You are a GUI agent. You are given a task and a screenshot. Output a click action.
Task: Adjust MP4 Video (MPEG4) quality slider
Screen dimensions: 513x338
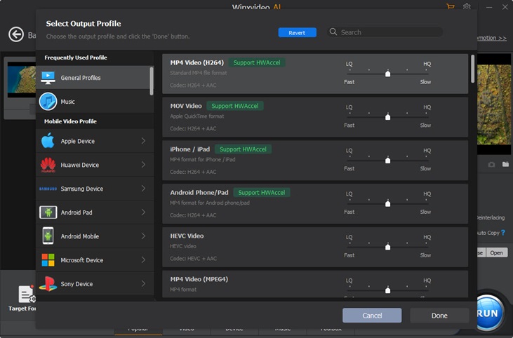tap(387, 290)
